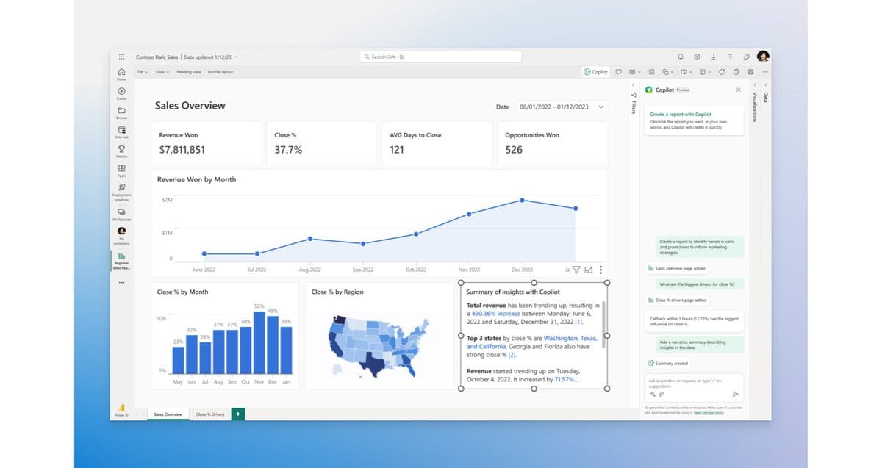The image size is (882, 468).
Task: Click the filter icon on the line chart
Action: click(576, 270)
